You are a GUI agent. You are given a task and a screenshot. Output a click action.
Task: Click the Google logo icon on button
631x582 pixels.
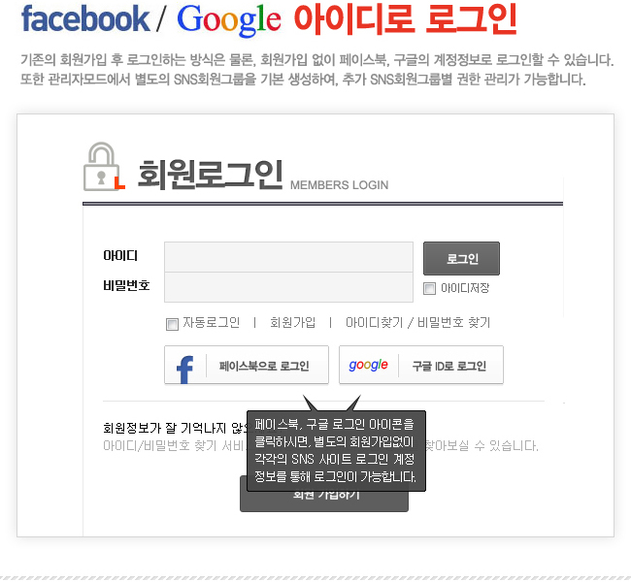(368, 365)
